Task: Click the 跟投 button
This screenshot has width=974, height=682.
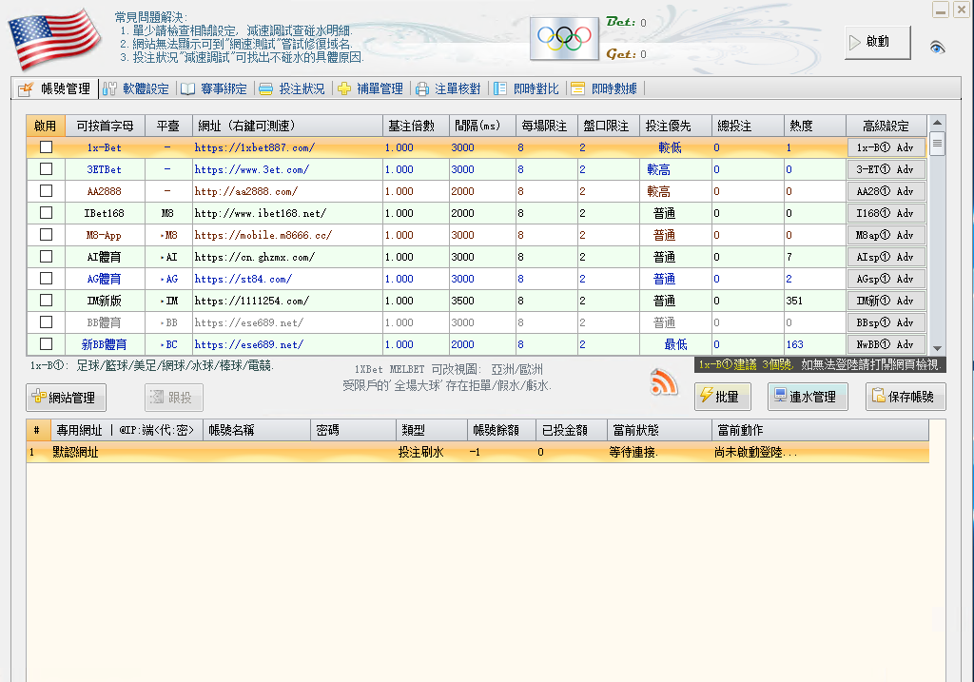Action: click(x=174, y=398)
